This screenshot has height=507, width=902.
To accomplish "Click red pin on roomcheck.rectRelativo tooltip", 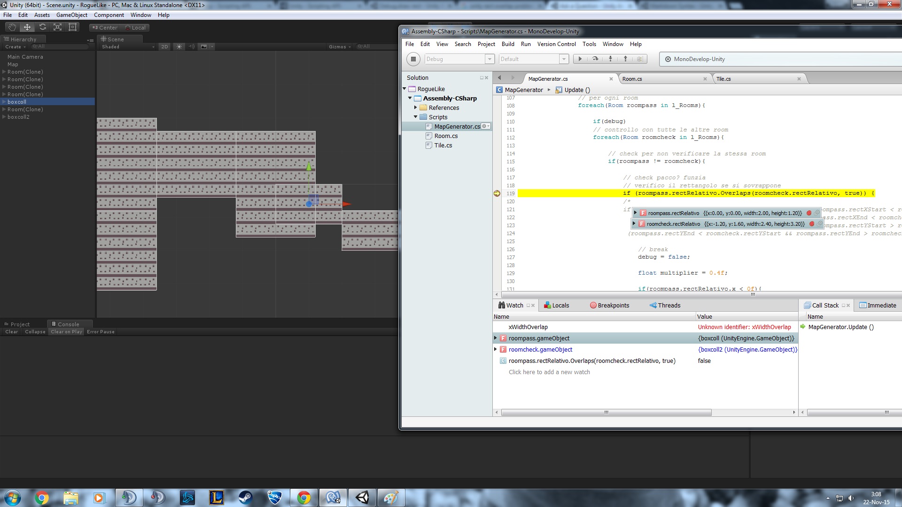I will click(812, 224).
